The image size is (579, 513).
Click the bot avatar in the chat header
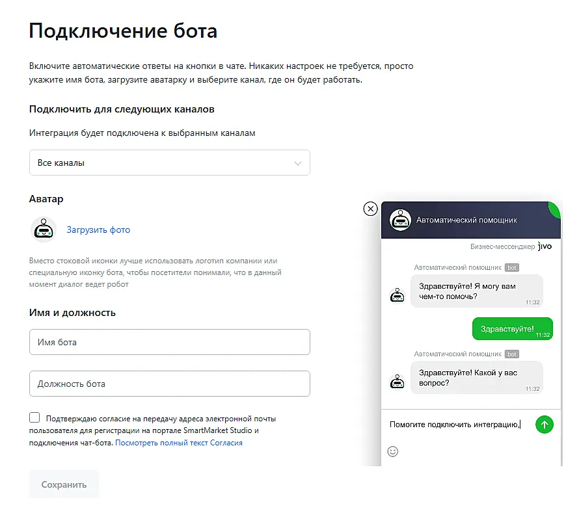point(400,220)
